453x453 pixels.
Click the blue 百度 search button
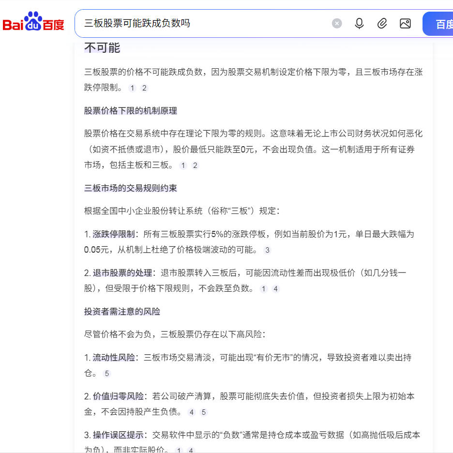pos(438,24)
